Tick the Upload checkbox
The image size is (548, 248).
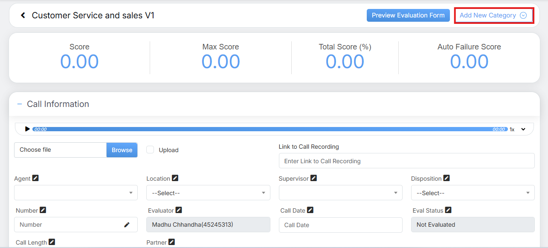(x=150, y=150)
